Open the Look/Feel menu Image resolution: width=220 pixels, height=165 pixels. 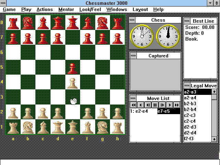tap(90, 9)
